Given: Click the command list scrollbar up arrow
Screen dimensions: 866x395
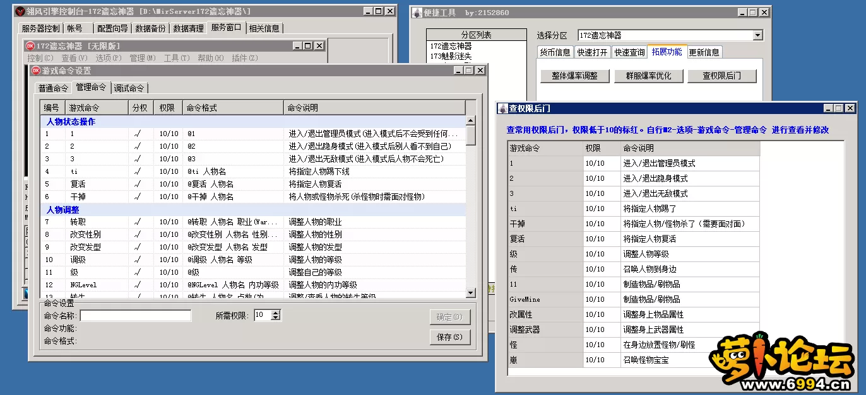Looking at the screenshot, I should click(471, 120).
